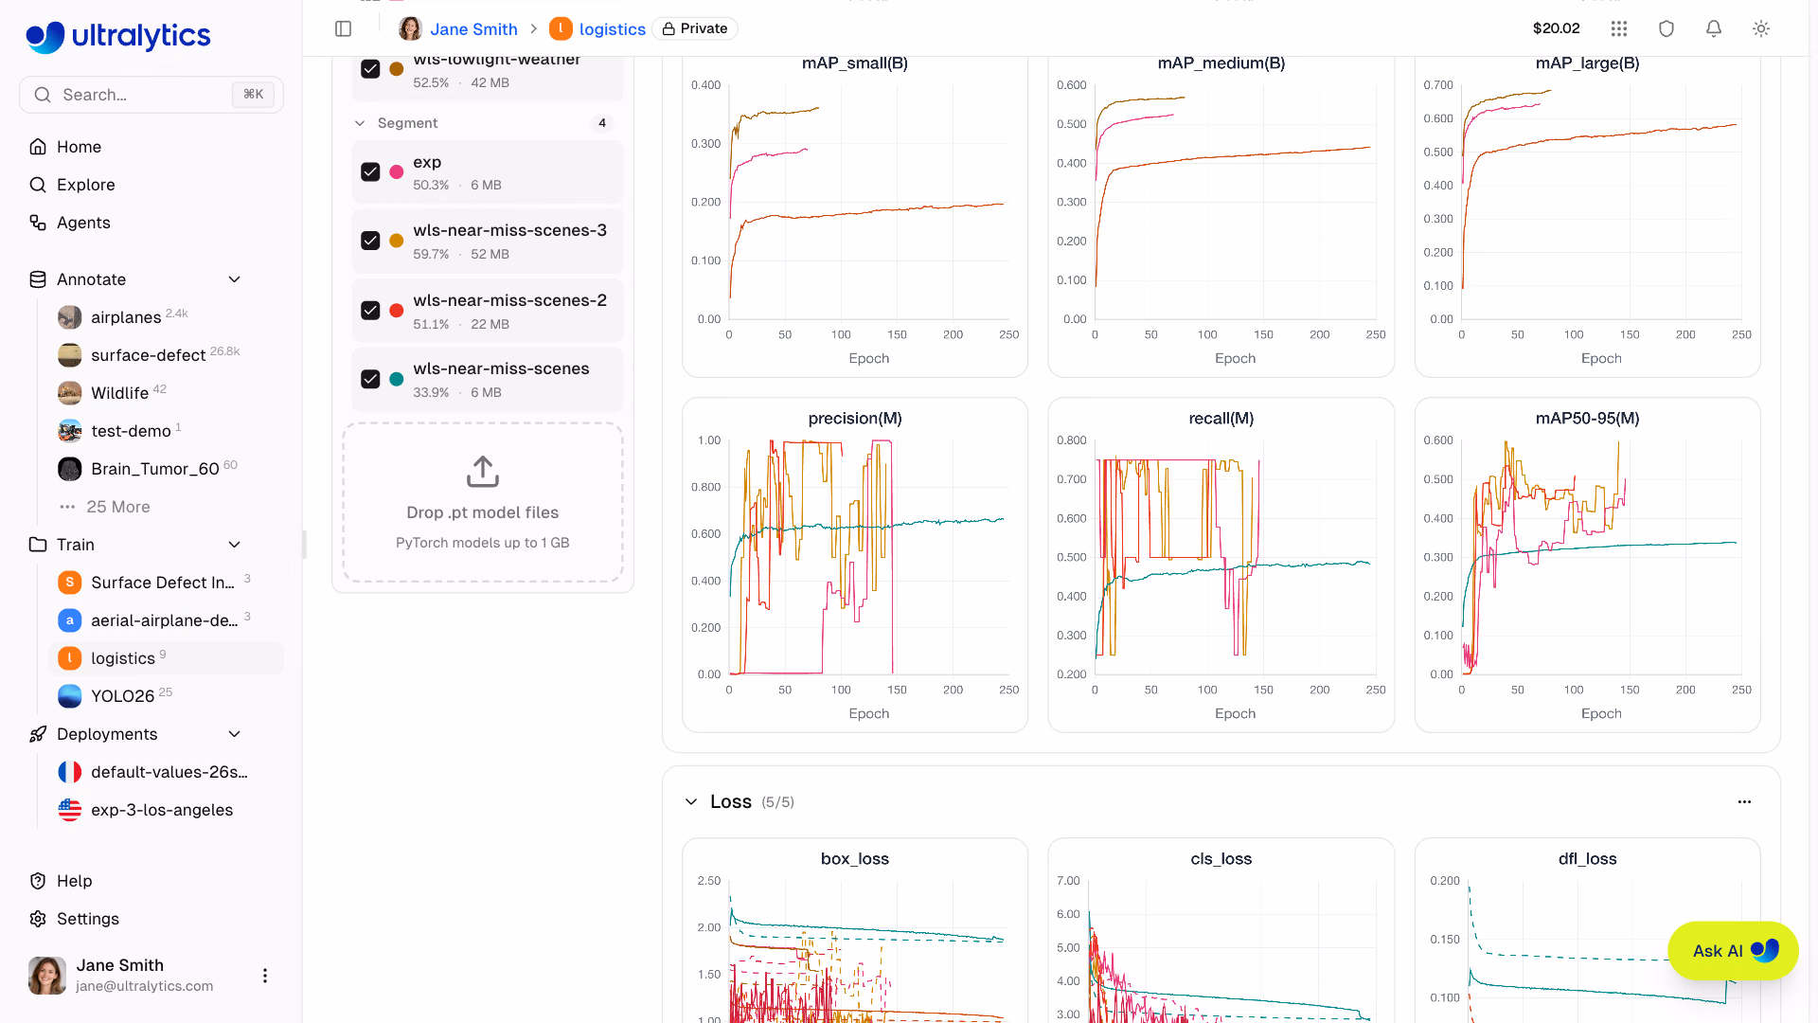Click the French flag deployment icon
Image resolution: width=1818 pixels, height=1023 pixels.
pos(70,772)
